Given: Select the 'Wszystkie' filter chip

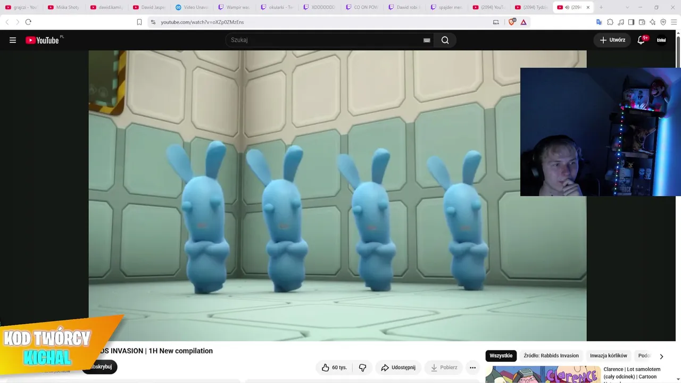Looking at the screenshot, I should 501,356.
